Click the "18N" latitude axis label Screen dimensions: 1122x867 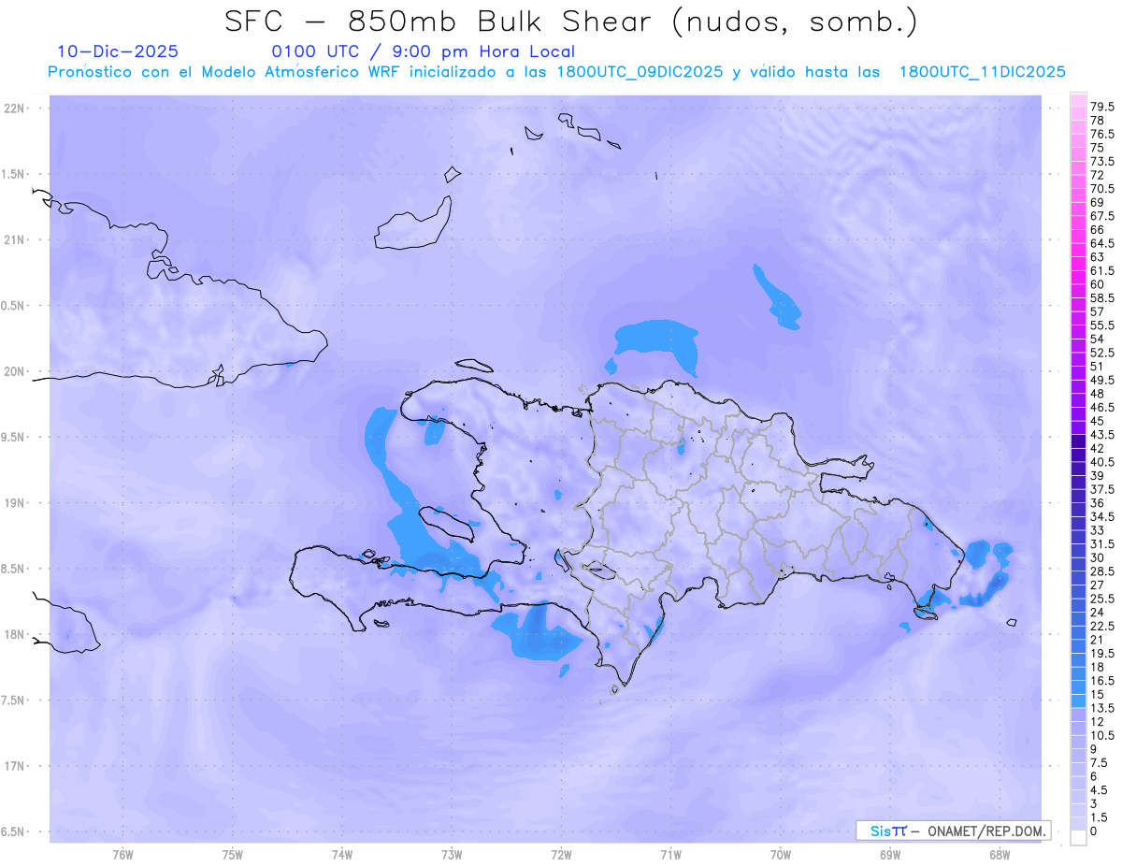point(14,634)
